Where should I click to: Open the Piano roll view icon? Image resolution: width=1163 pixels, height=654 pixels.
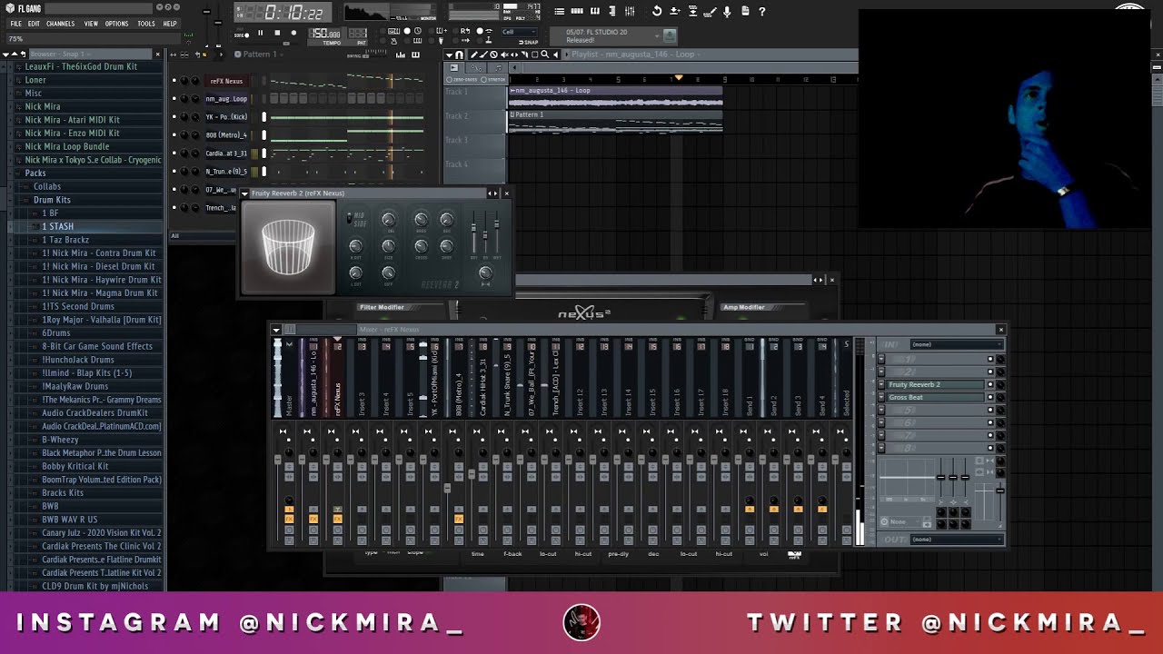[595, 11]
